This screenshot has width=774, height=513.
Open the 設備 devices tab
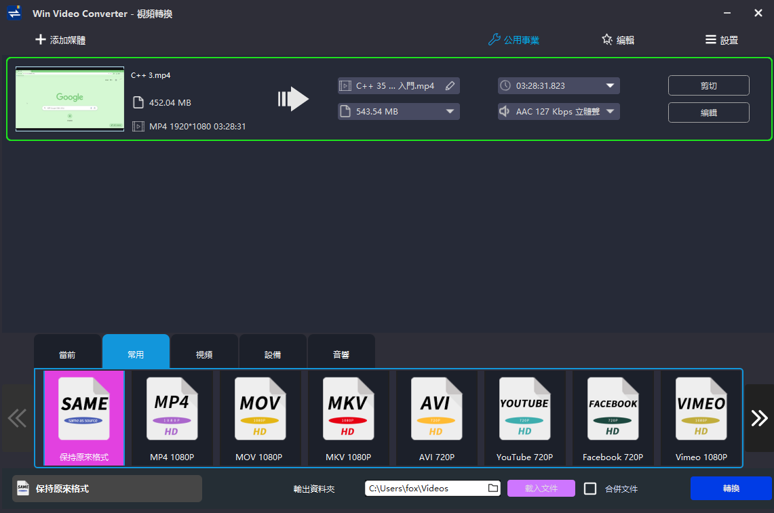coord(273,354)
